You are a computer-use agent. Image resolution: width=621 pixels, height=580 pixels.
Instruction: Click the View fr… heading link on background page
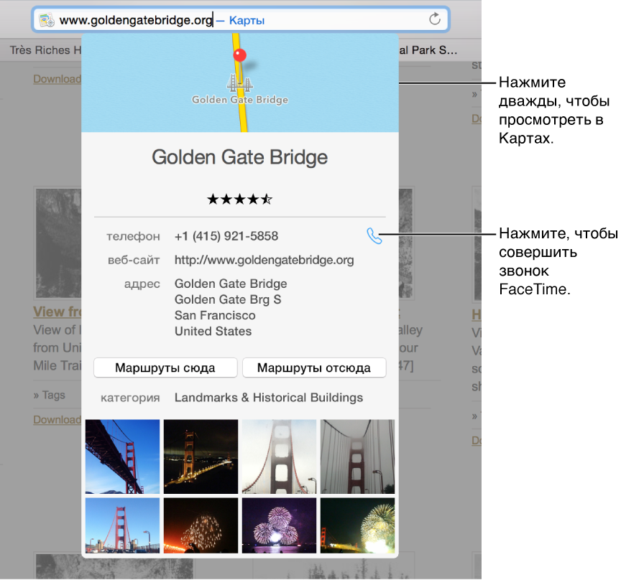click(57, 312)
